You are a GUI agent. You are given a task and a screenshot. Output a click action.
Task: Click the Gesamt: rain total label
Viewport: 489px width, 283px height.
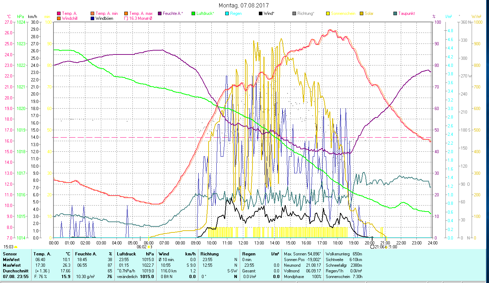click(x=249, y=271)
